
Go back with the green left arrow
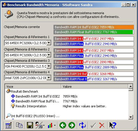point(63,125)
